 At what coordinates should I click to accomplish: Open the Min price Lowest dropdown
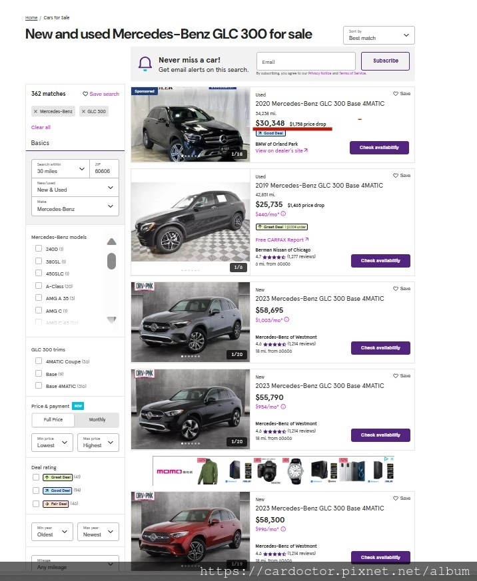pos(53,443)
